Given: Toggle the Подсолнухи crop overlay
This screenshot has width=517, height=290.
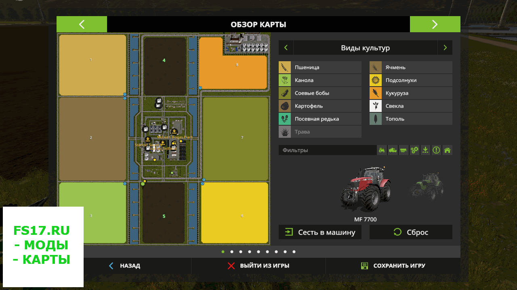Looking at the screenshot, I should 411,80.
